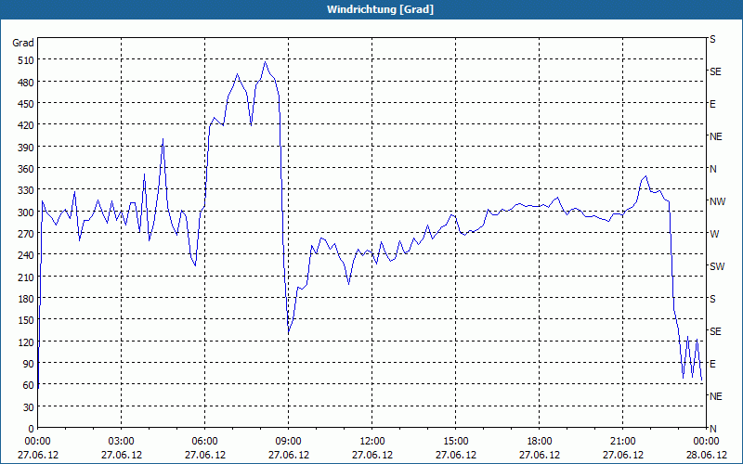The width and height of the screenshot is (743, 464).
Task: Click the 09:00 time label
Action: 289,442
